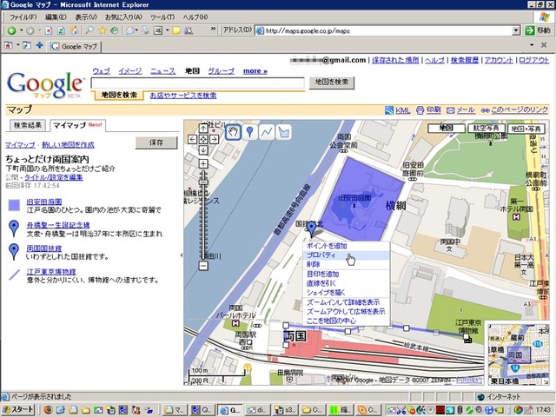
Task: Click the blue placemark on the map
Action: [x=312, y=228]
